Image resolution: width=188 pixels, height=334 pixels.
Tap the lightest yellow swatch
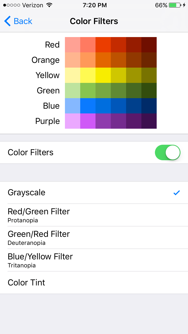pyautogui.click(x=72, y=75)
